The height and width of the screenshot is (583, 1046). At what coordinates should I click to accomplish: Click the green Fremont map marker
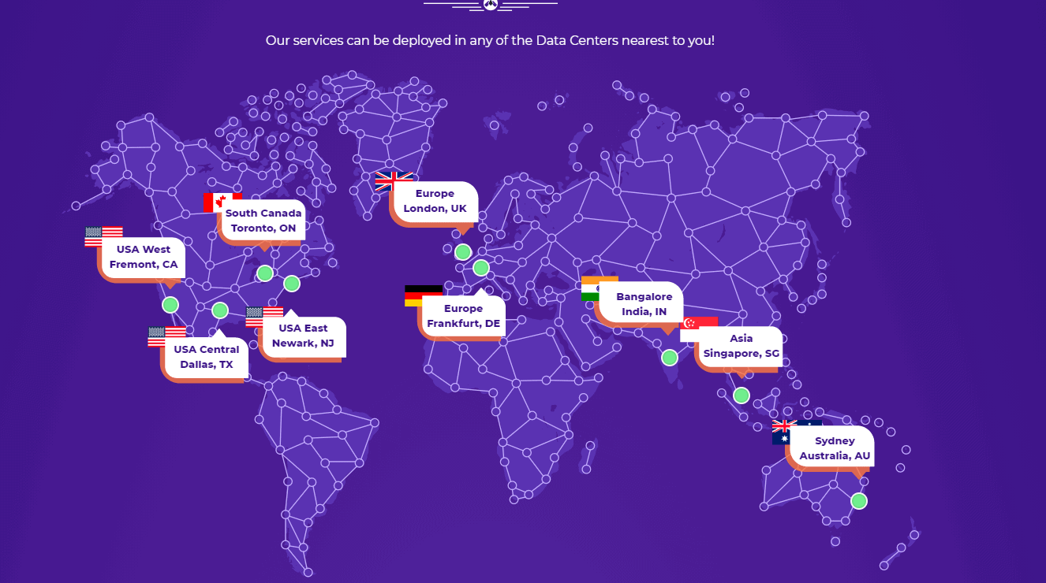[x=170, y=305]
